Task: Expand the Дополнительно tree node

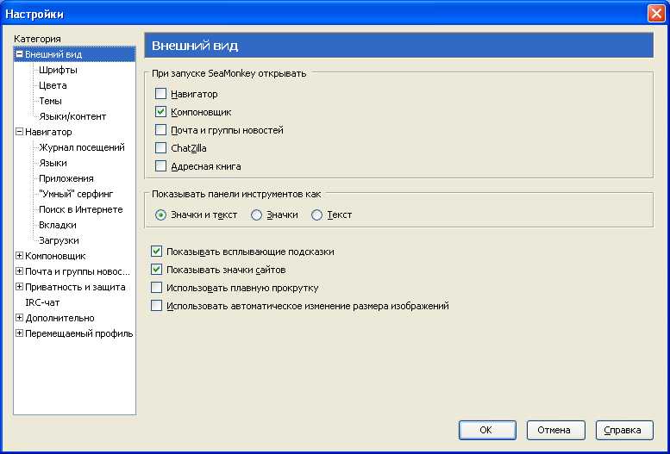Action: pos(19,318)
